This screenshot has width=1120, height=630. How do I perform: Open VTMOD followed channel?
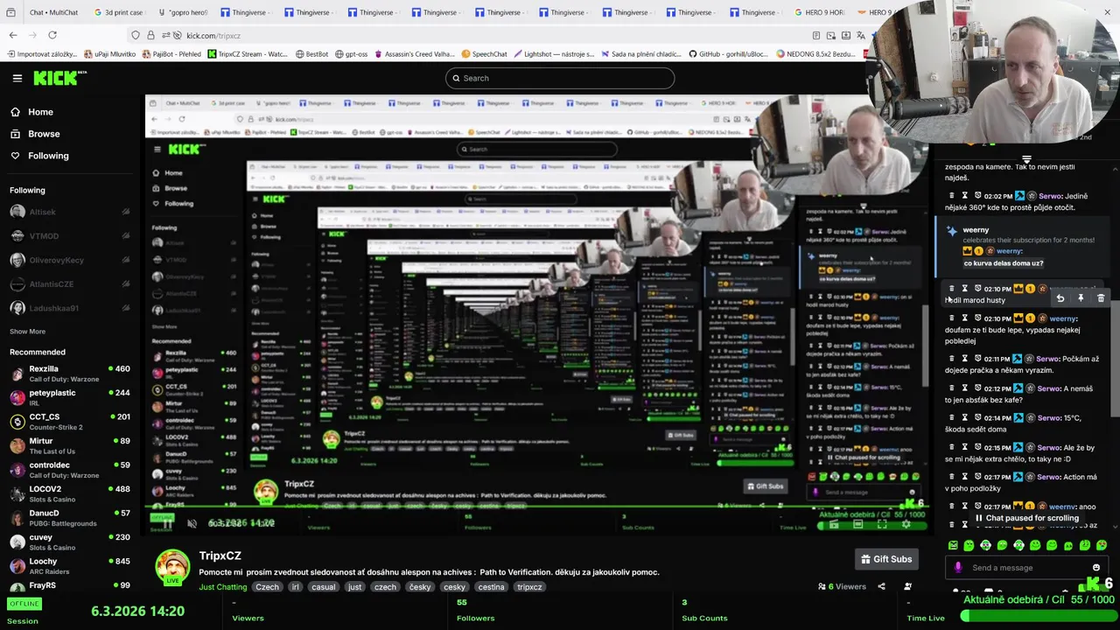(70, 236)
